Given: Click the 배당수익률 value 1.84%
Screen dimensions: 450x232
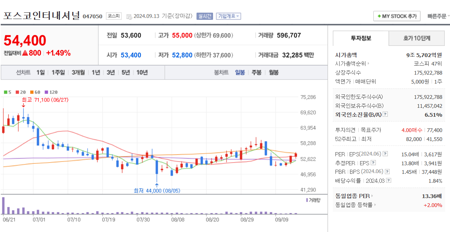Looking at the screenshot, I should 435,181.
